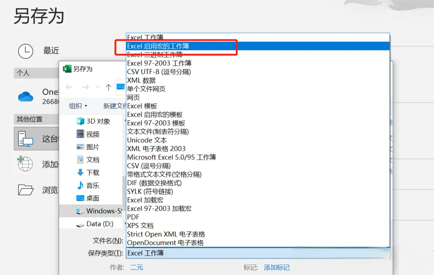This screenshot has height=275, width=434.
Task: Choose Microsoft Excel 5.0/95 工作簿 type
Action: [258, 157]
